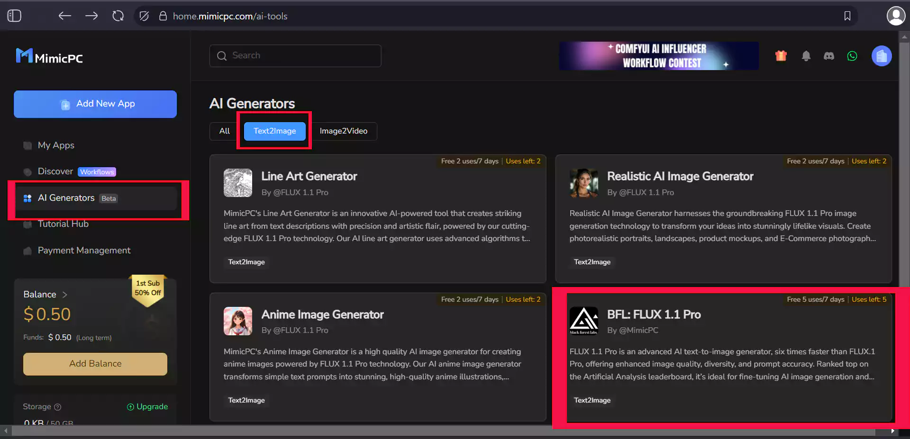The height and width of the screenshot is (439, 910).
Task: Click the search input field
Action: [x=295, y=56]
